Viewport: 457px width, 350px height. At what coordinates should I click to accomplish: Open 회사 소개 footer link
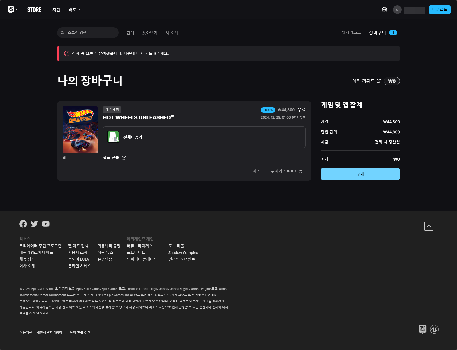27,266
